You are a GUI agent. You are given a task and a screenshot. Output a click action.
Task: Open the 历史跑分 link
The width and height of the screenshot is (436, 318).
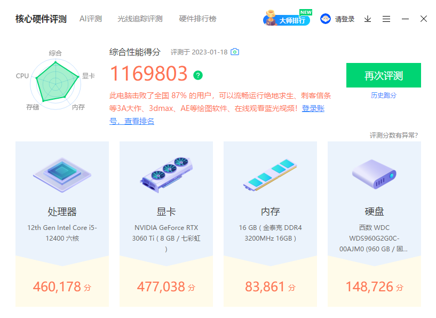point(384,96)
